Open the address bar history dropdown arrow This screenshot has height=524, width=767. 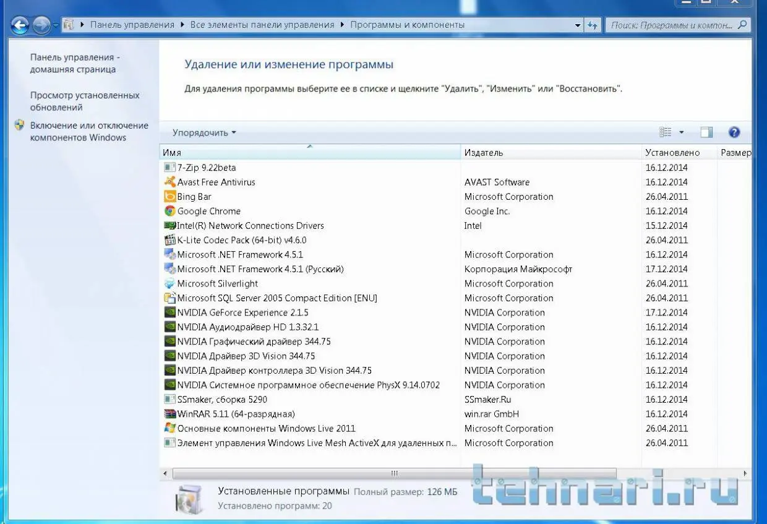[578, 25]
